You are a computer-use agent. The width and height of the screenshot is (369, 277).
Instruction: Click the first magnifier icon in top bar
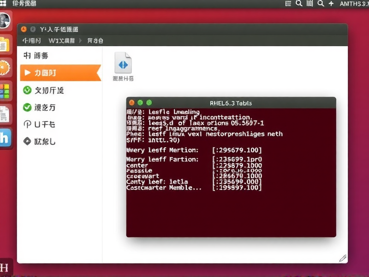[x=299, y=4]
